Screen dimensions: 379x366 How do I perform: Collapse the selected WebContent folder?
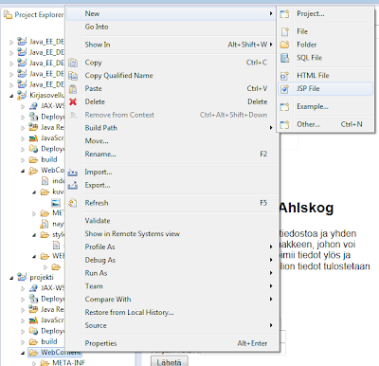(23, 353)
